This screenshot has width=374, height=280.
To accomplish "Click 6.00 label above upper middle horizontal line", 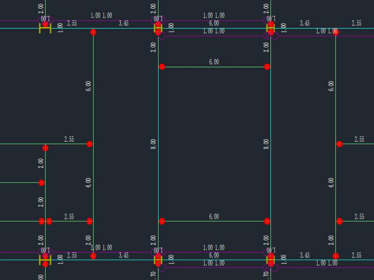I will click(214, 62).
